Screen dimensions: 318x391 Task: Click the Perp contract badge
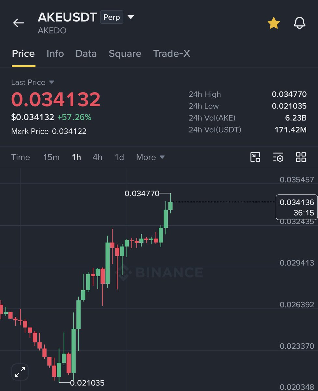112,17
